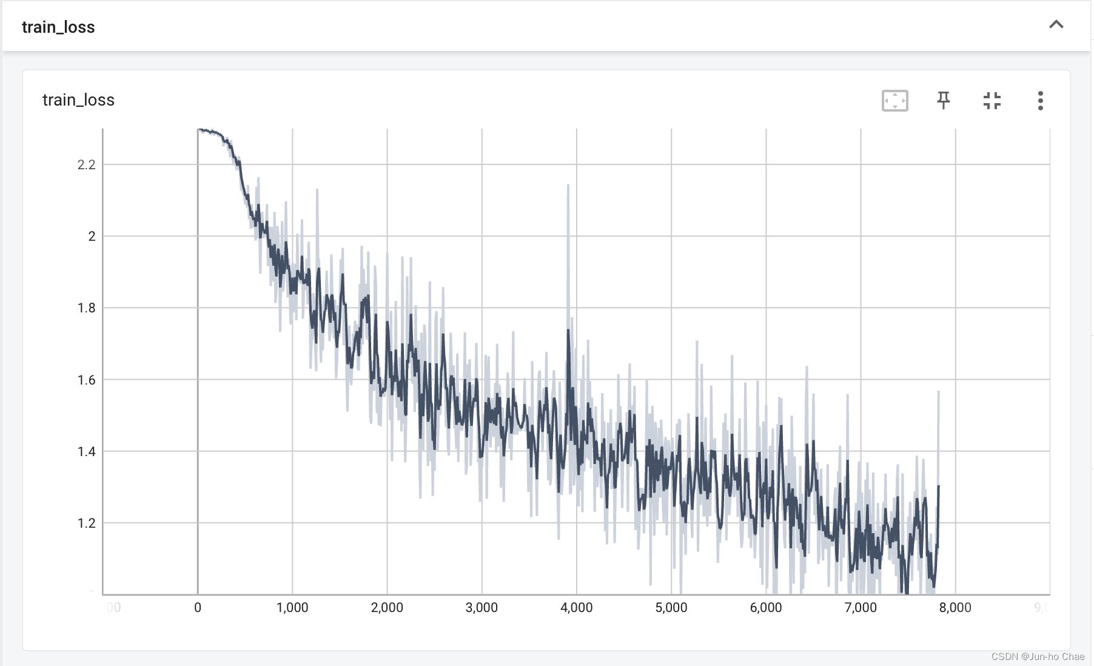Pin the train_loss card
The height and width of the screenshot is (666, 1094).
[943, 101]
